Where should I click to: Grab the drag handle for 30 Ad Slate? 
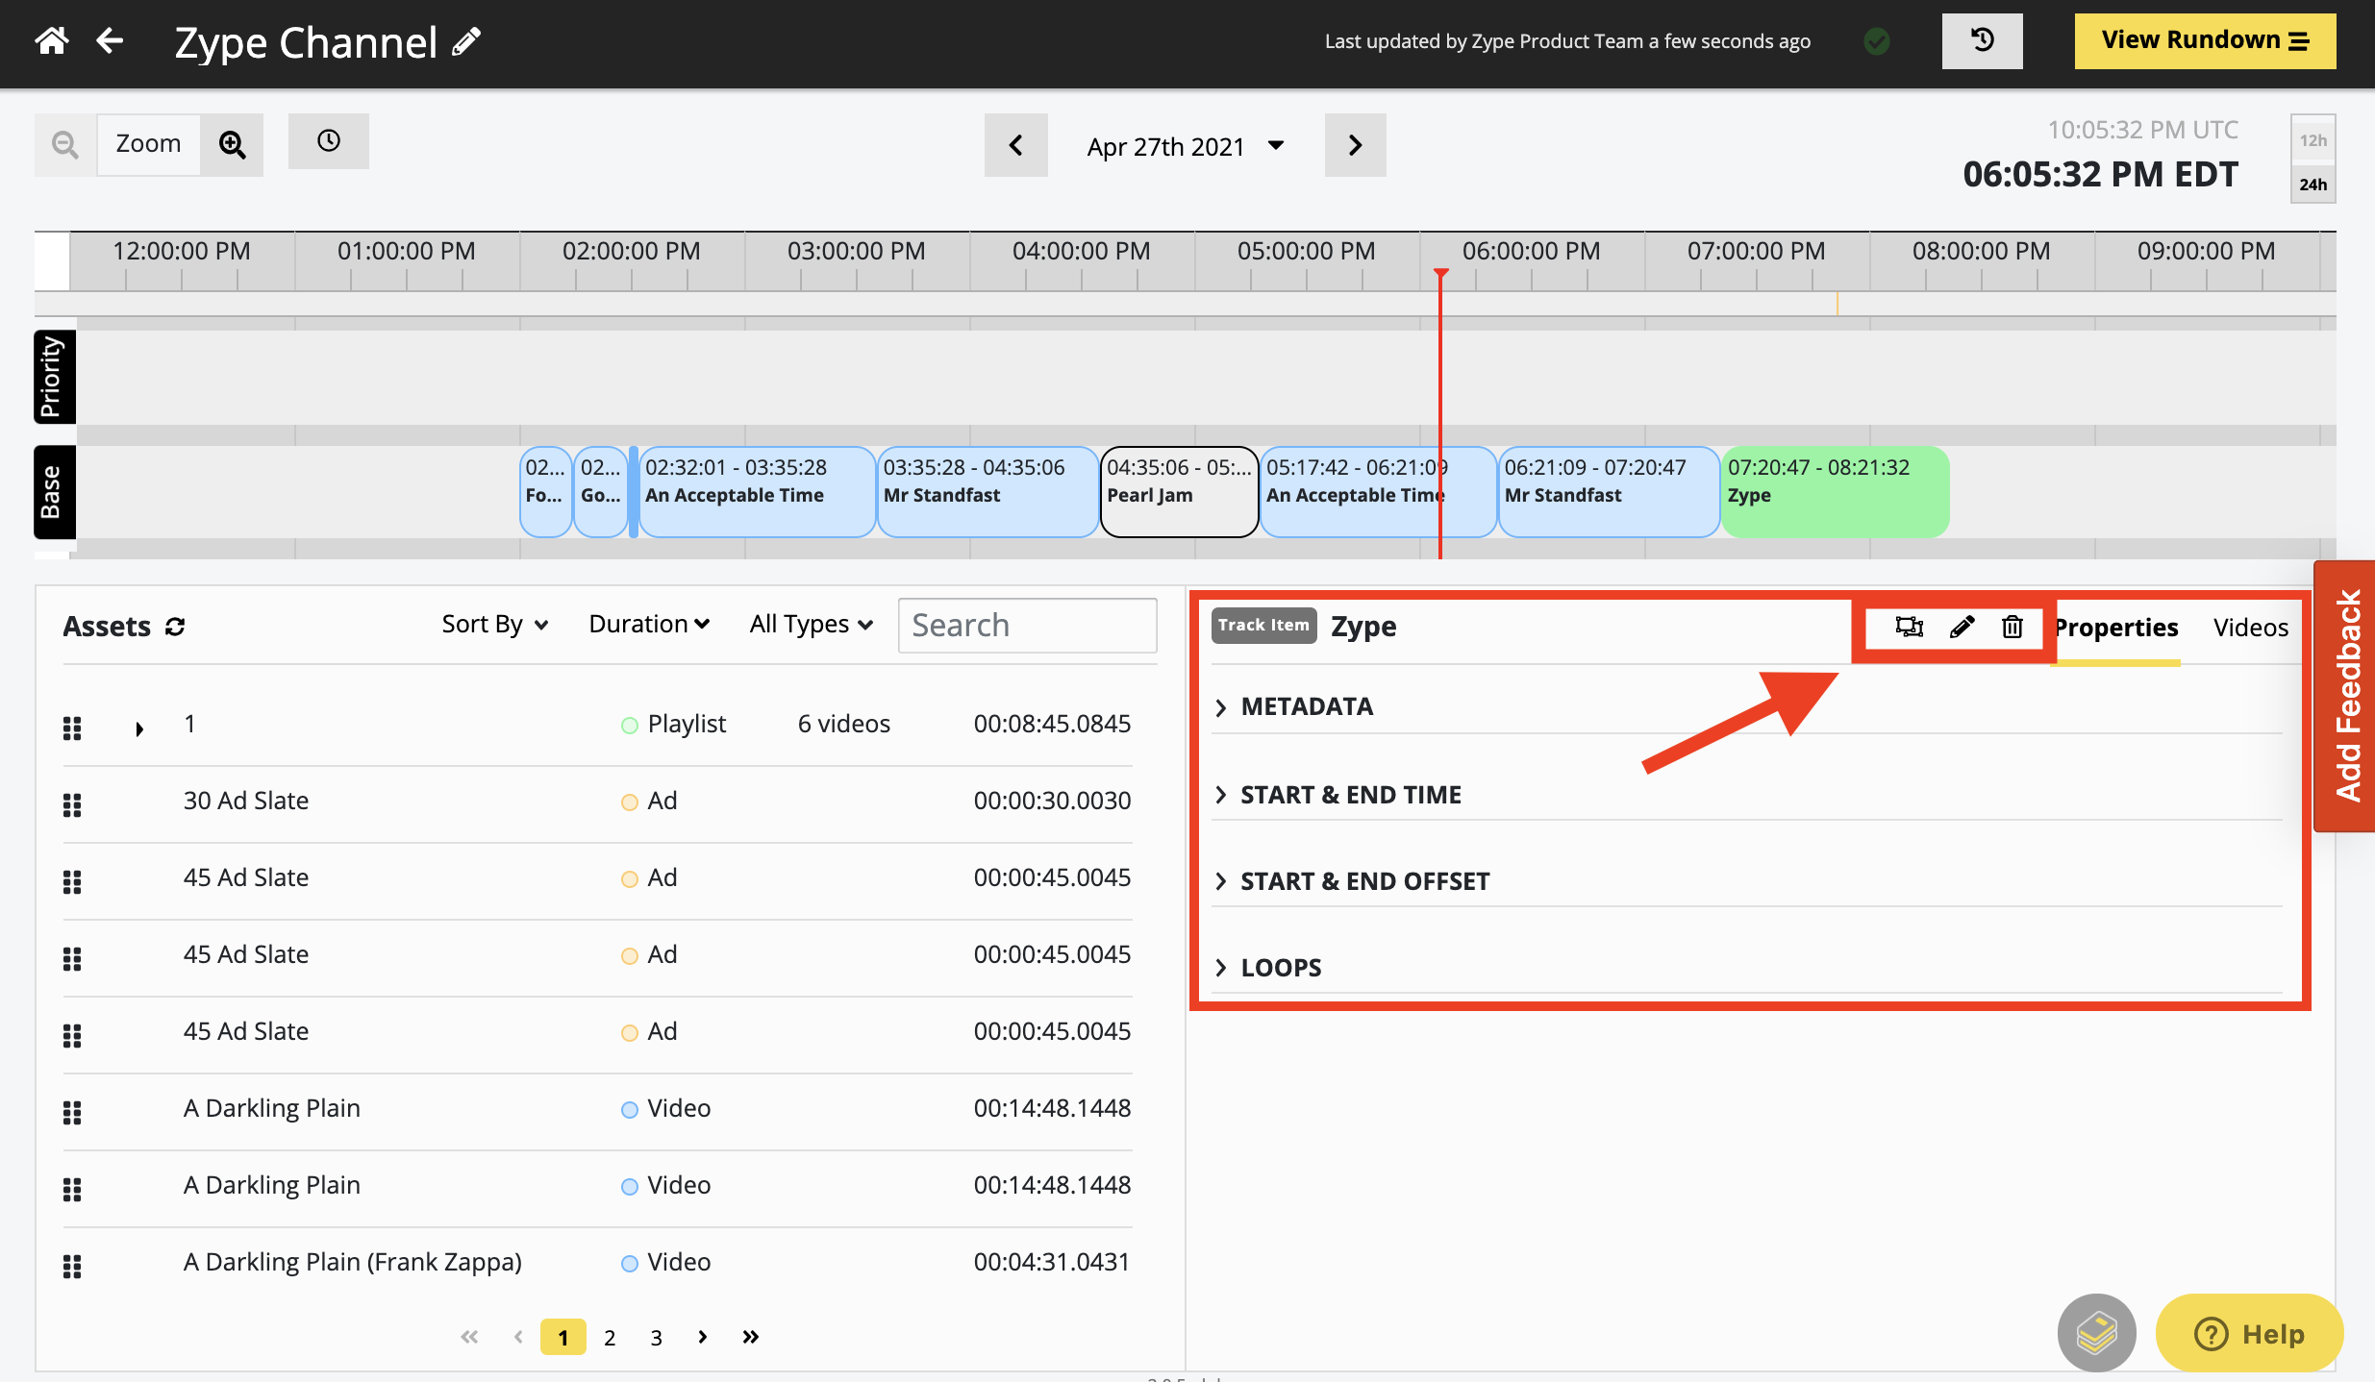(x=72, y=805)
